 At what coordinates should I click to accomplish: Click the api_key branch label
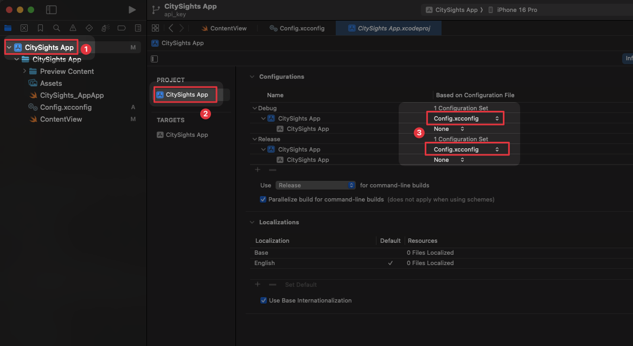175,14
